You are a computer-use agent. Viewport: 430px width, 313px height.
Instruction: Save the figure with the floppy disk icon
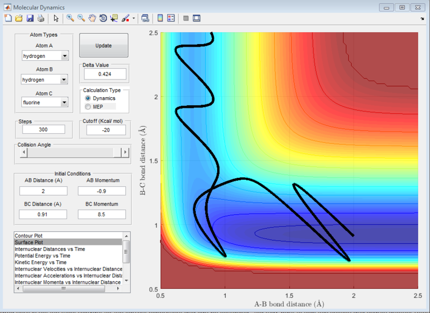point(30,18)
